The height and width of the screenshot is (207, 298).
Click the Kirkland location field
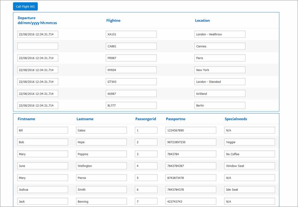220,94
